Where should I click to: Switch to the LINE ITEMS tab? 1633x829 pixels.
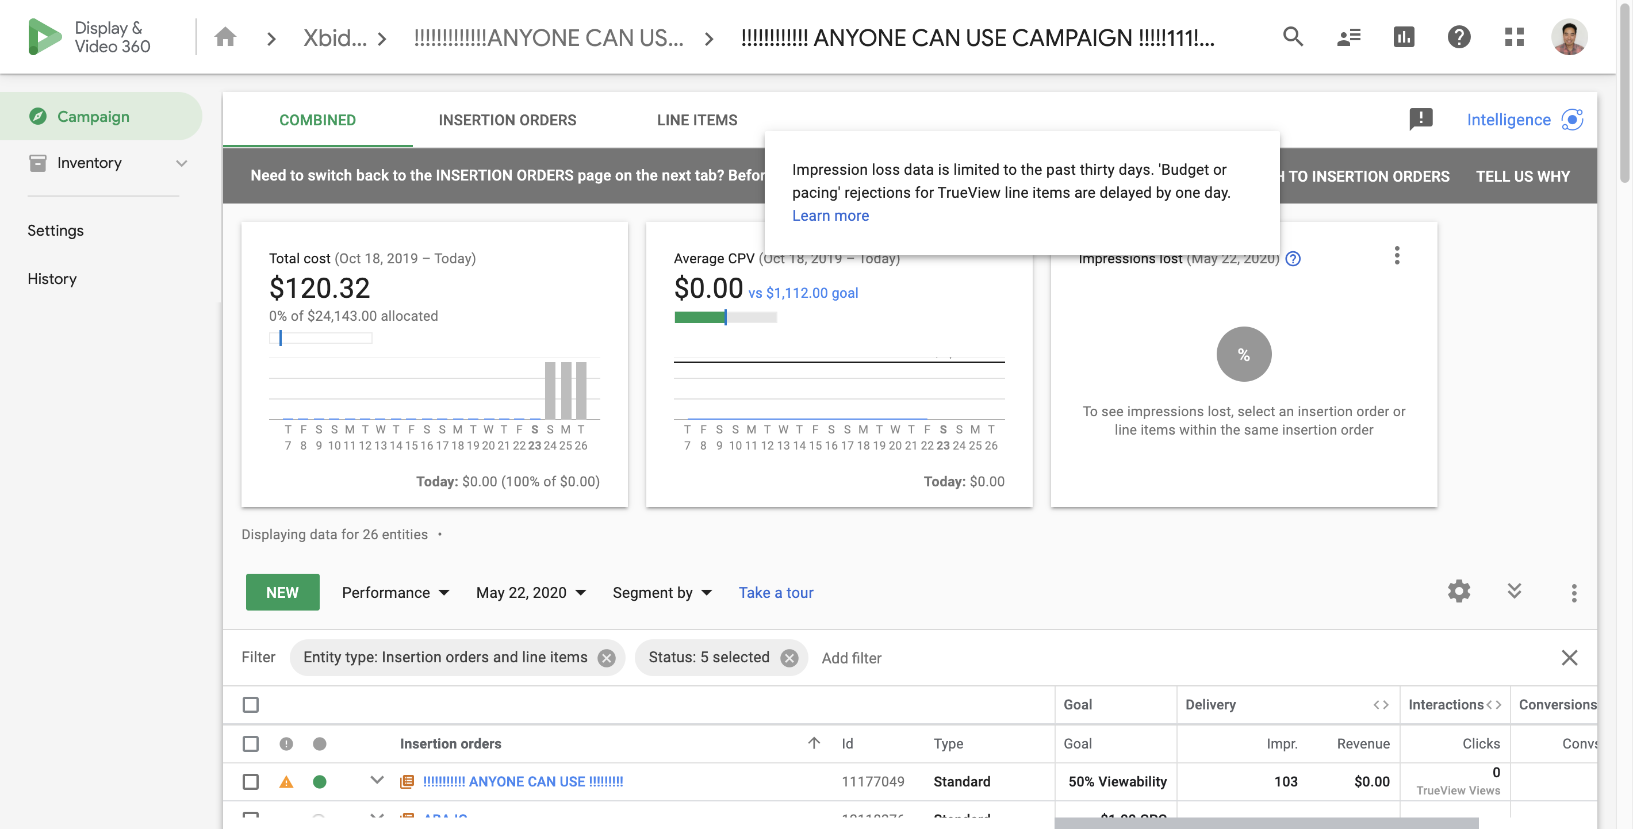click(697, 120)
